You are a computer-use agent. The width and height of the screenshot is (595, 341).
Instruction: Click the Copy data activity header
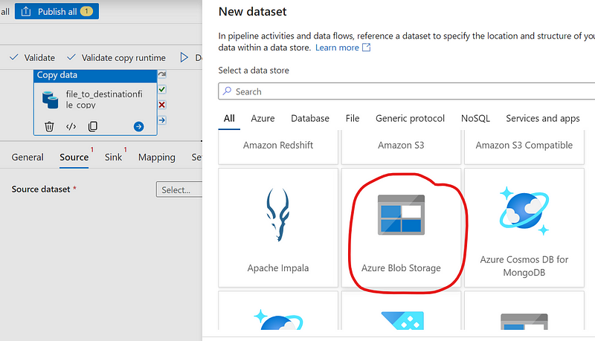[95, 75]
